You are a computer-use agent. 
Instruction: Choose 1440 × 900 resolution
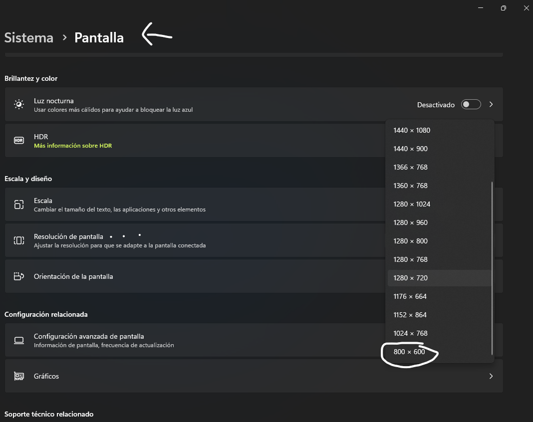[439, 149]
